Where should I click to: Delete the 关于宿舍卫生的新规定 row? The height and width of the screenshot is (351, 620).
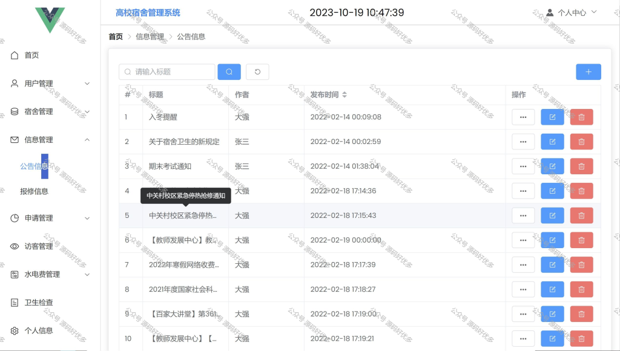coord(582,142)
